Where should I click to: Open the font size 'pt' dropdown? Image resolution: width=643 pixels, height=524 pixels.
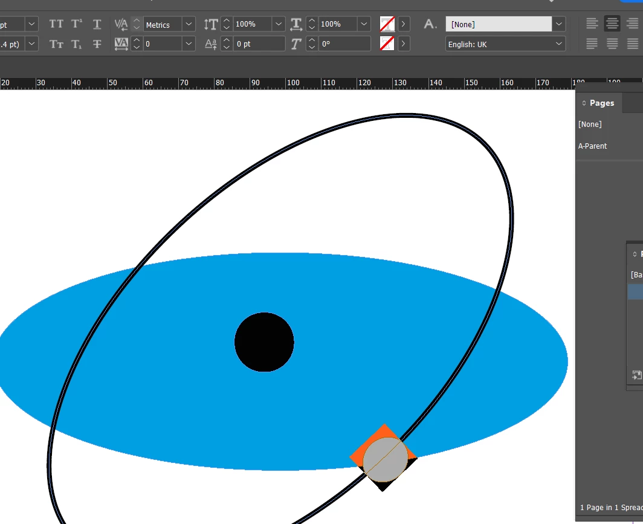point(31,24)
